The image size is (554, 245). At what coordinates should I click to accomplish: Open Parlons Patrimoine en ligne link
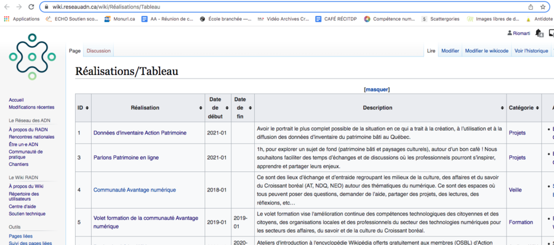[x=126, y=158]
